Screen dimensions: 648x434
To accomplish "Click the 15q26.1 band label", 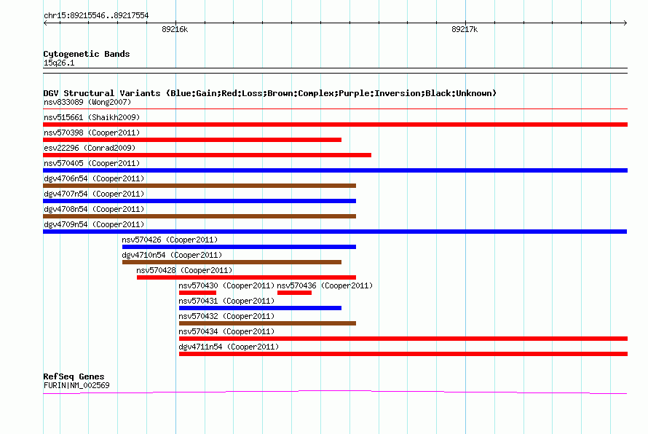I will 59,63.
